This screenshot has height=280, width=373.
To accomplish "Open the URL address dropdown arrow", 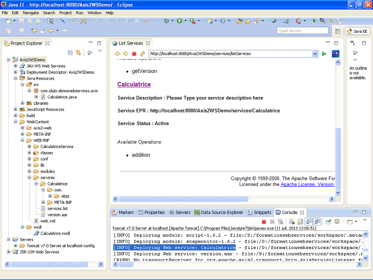I will 315,54.
